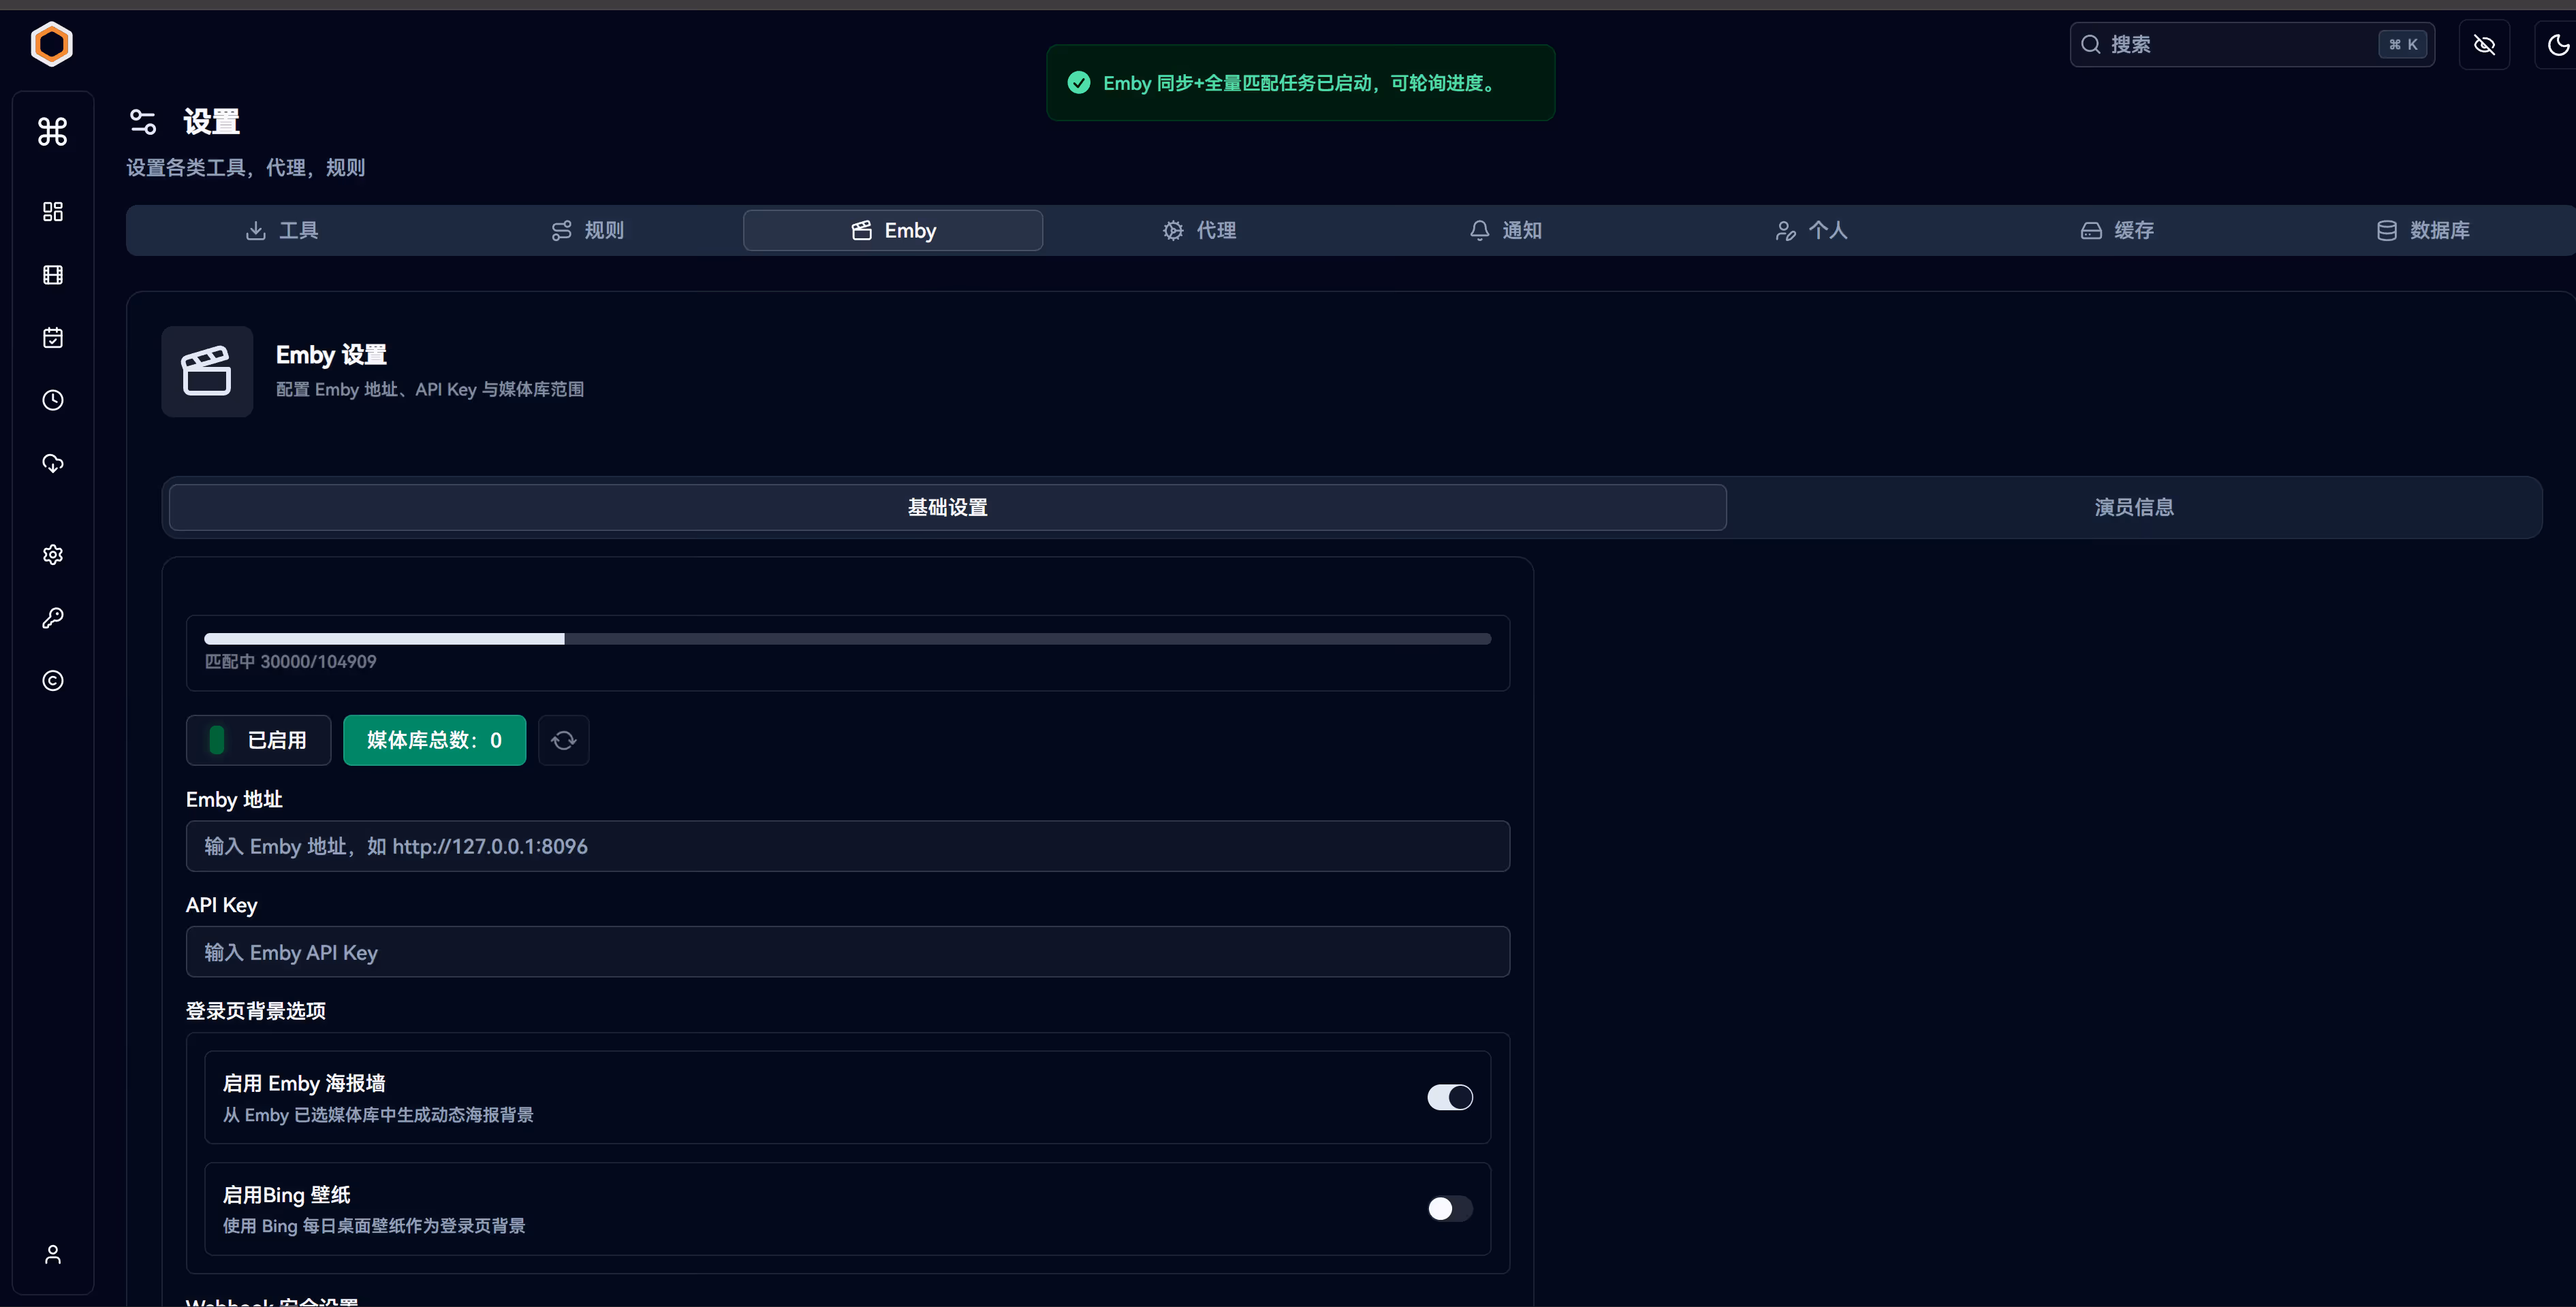Switch theme with the moon icon

pyautogui.click(x=2557, y=45)
